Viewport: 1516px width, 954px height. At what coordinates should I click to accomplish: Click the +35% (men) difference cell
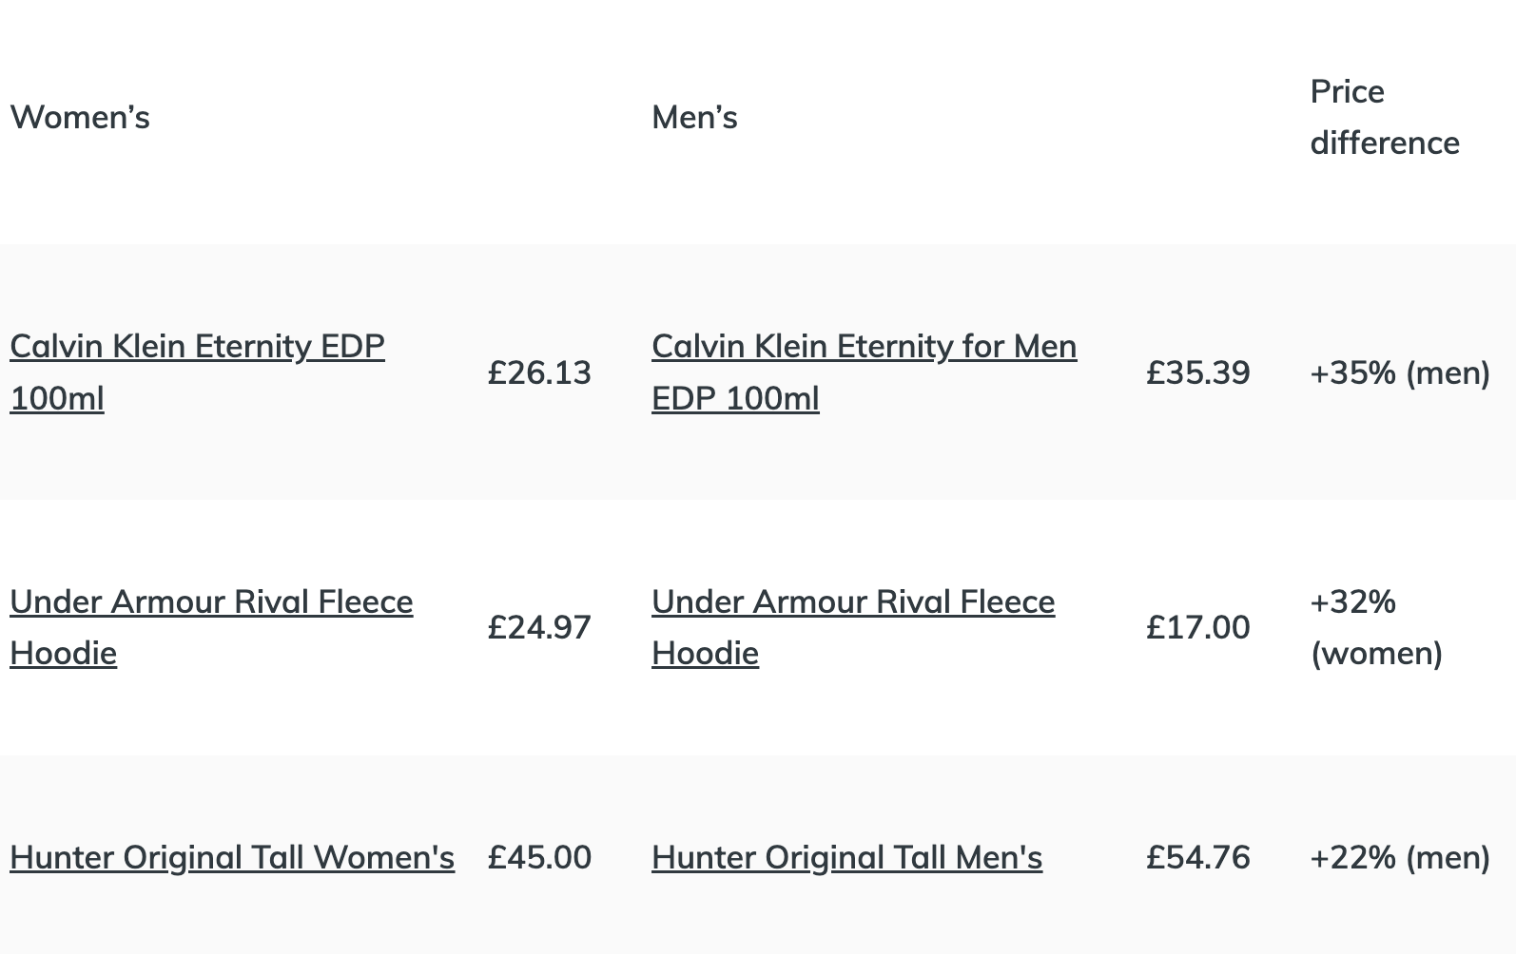(1399, 372)
